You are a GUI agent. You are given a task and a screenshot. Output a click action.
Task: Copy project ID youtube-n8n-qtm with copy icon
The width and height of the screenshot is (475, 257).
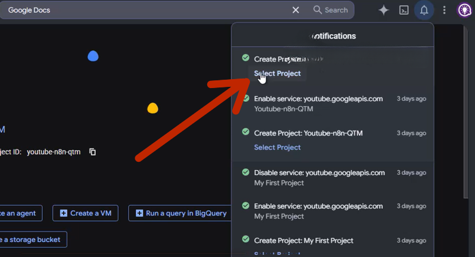93,152
